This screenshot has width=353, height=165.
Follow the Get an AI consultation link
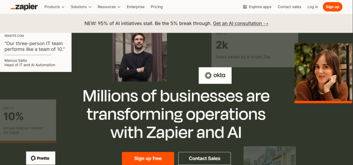coord(241,23)
